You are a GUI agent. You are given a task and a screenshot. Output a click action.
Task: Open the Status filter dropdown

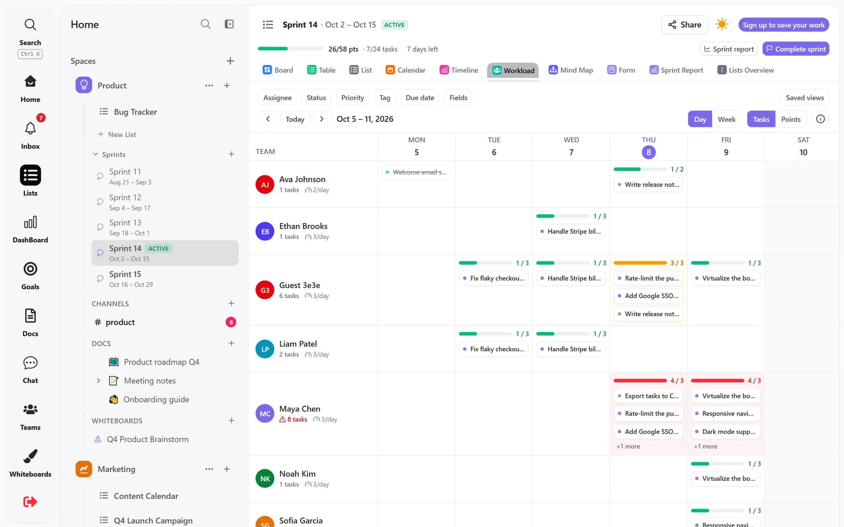click(x=316, y=97)
